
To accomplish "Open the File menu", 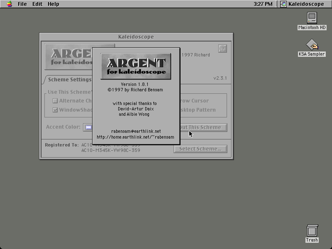I will click(22, 4).
